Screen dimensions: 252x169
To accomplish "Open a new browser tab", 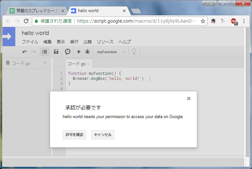I will point(136,11).
